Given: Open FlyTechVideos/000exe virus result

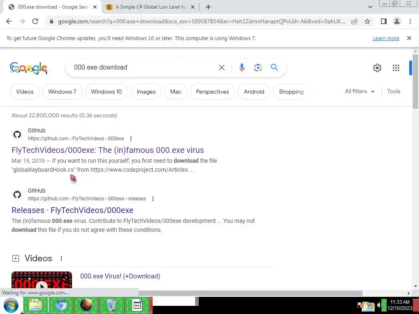Looking at the screenshot, I should (x=108, y=150).
